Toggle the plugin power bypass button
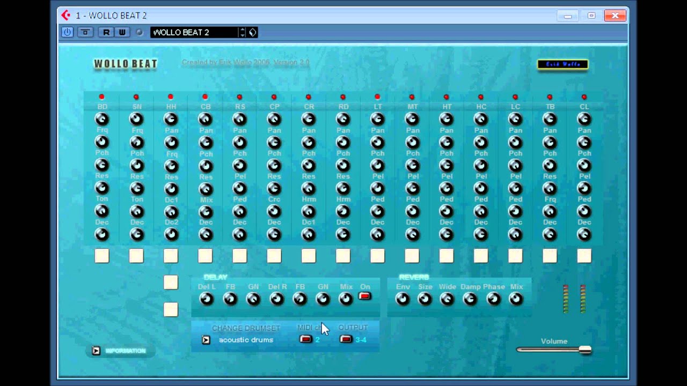 pos(67,32)
